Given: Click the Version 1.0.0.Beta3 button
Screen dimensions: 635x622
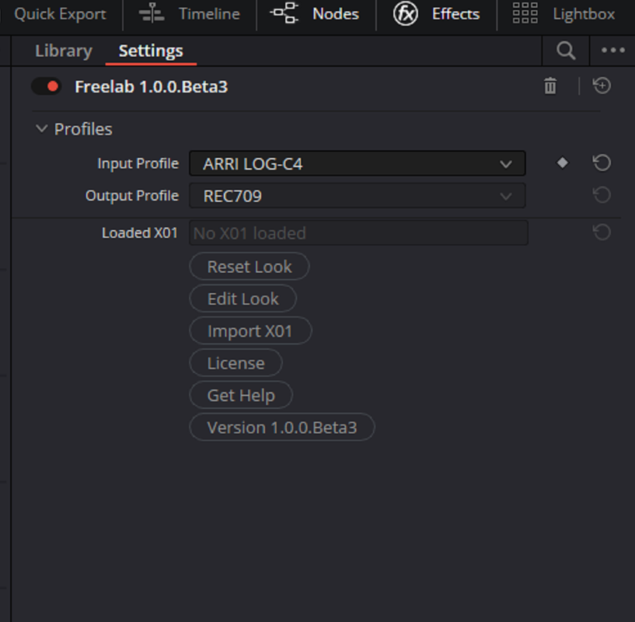Looking at the screenshot, I should [282, 427].
